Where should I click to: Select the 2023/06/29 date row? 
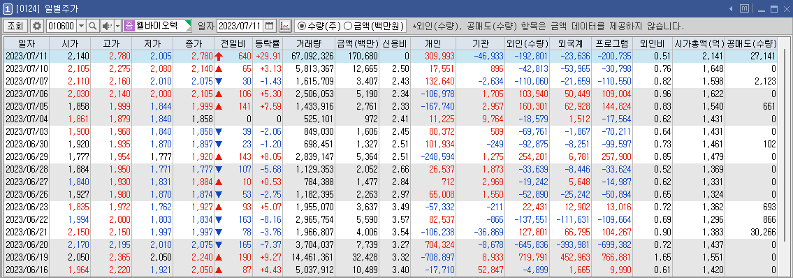click(391, 156)
